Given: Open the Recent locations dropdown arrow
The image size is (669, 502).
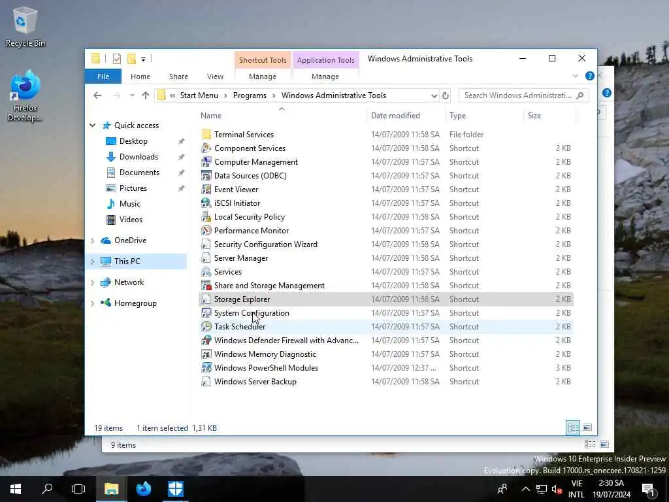Looking at the screenshot, I should click(132, 95).
